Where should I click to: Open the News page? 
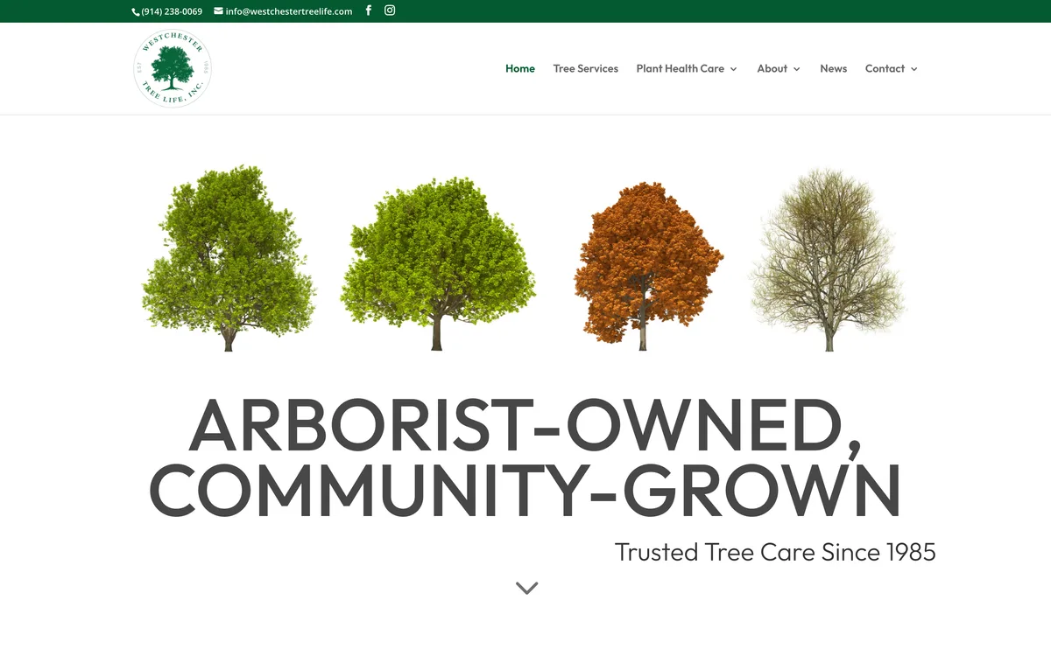point(834,68)
